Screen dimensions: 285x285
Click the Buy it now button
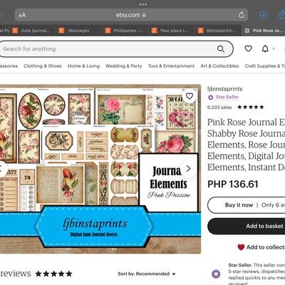[239, 205]
